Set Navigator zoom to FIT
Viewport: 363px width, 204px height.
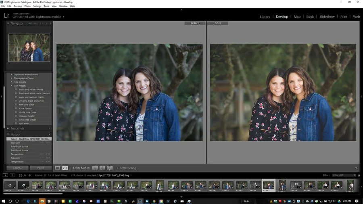[x=30, y=23]
